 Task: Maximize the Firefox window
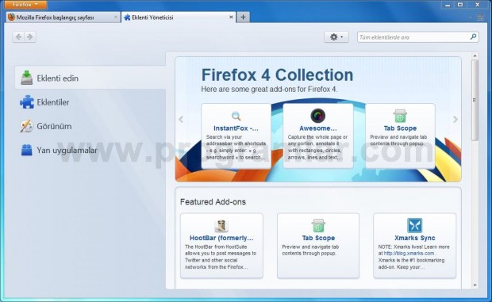[460, 5]
